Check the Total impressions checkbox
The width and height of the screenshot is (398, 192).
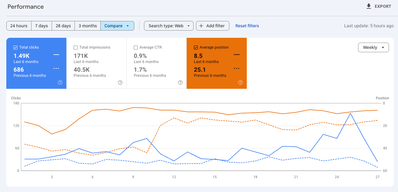tap(76, 47)
